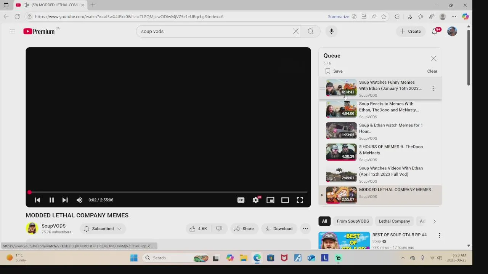Open the Create menu
This screenshot has height=274, width=488.
click(411, 31)
